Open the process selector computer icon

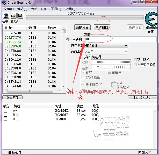tap(6, 16)
